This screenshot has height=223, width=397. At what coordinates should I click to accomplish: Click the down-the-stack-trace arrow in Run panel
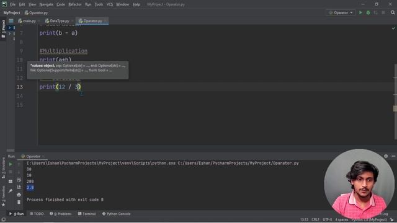pos(19,172)
